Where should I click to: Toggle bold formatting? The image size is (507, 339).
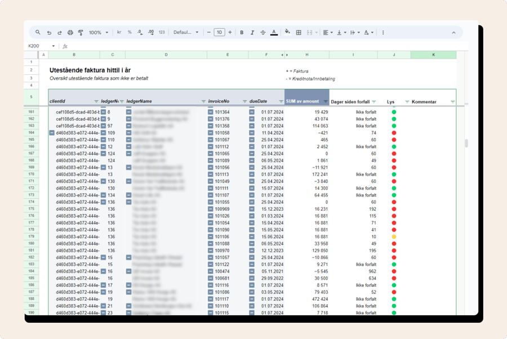[x=242, y=32]
